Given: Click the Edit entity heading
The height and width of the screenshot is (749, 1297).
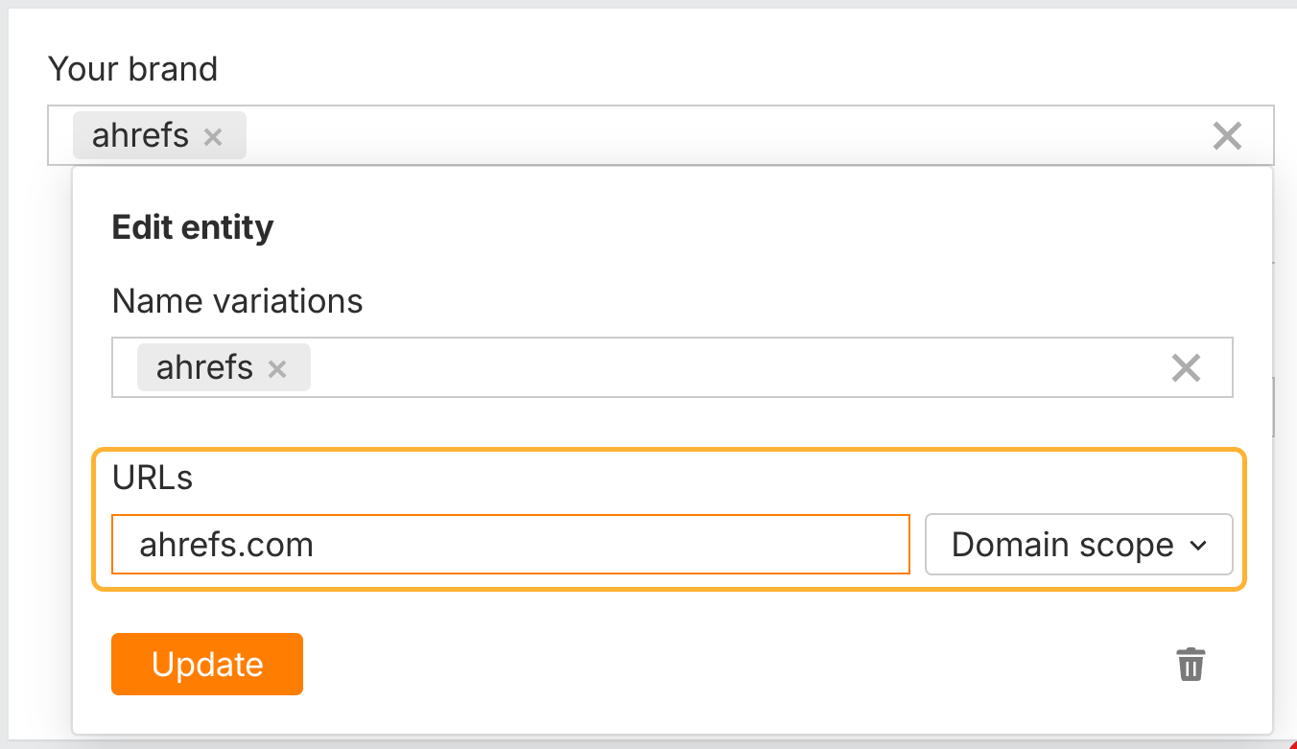Looking at the screenshot, I should tap(192, 227).
